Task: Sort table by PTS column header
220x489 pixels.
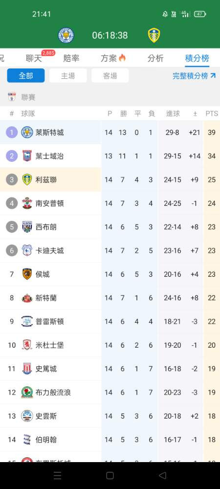Action: point(212,114)
